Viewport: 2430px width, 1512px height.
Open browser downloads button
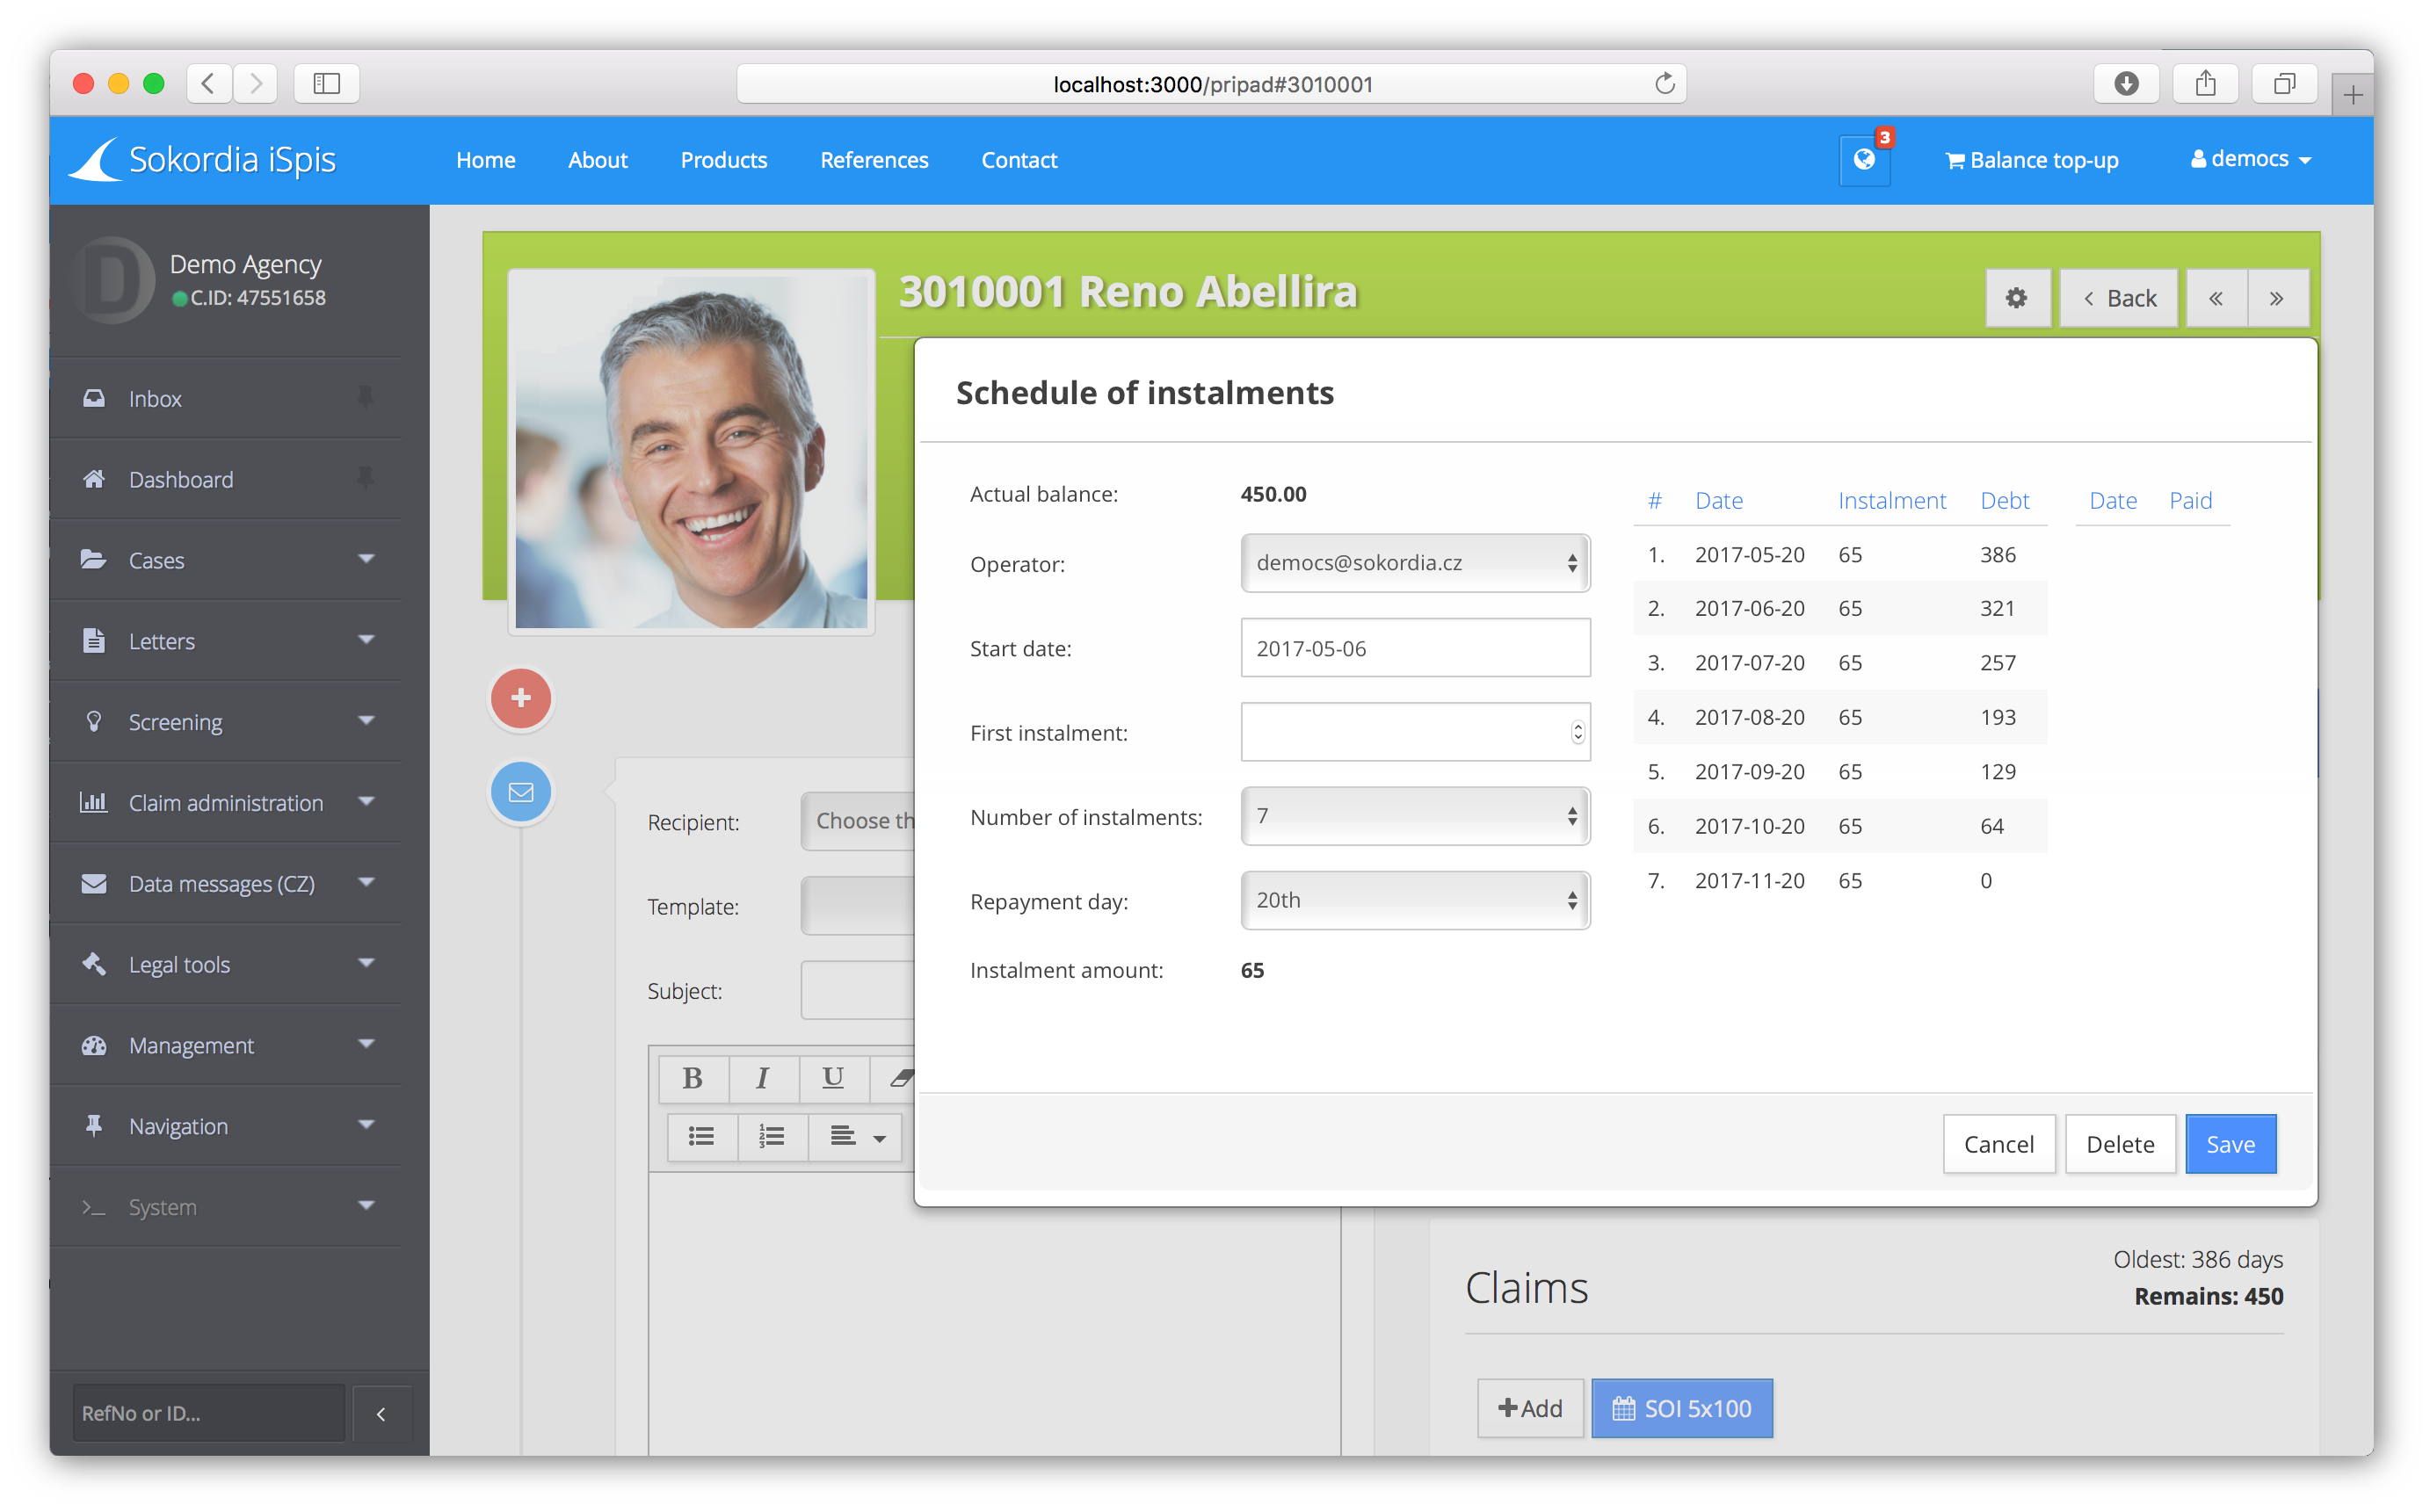[2126, 84]
